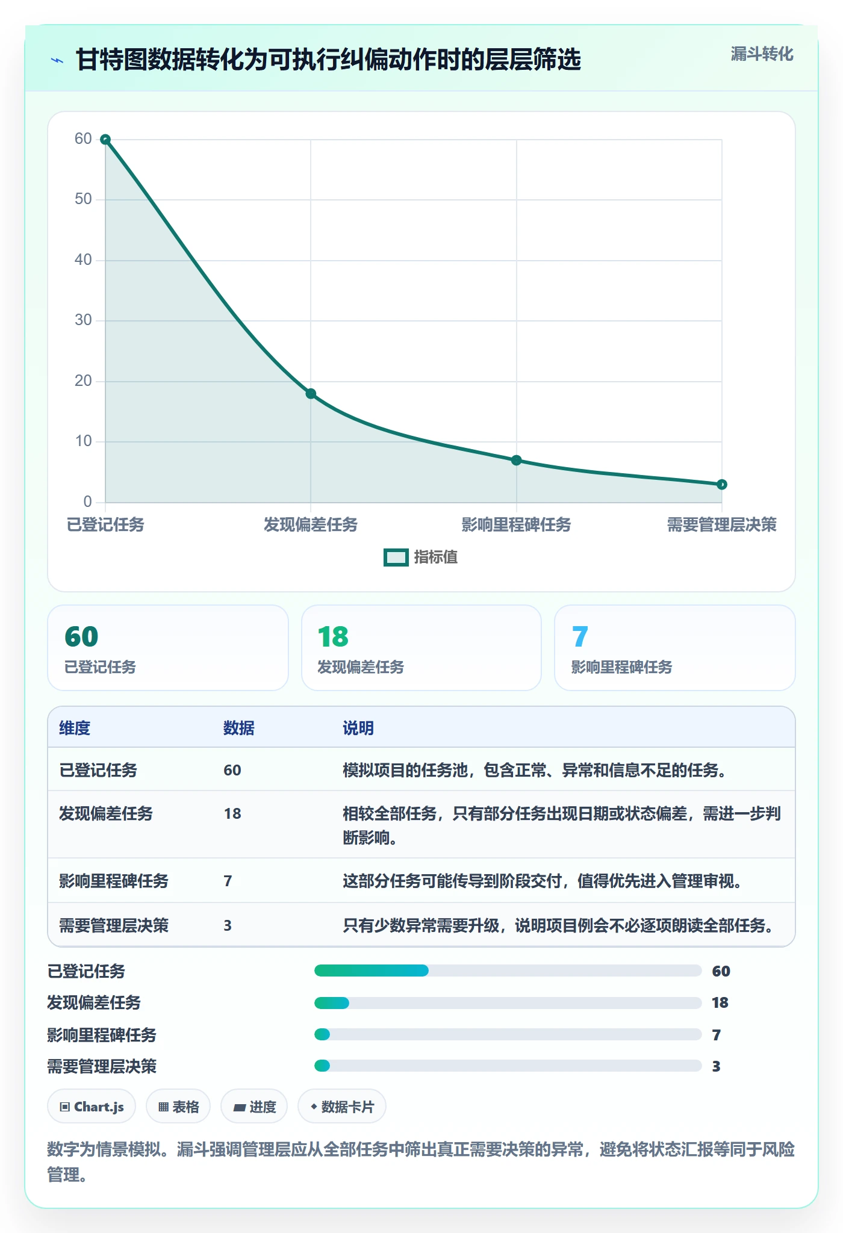This screenshot has width=843, height=1233.
Task: Click the 30 tick label on the y-axis
Action: tap(83, 320)
